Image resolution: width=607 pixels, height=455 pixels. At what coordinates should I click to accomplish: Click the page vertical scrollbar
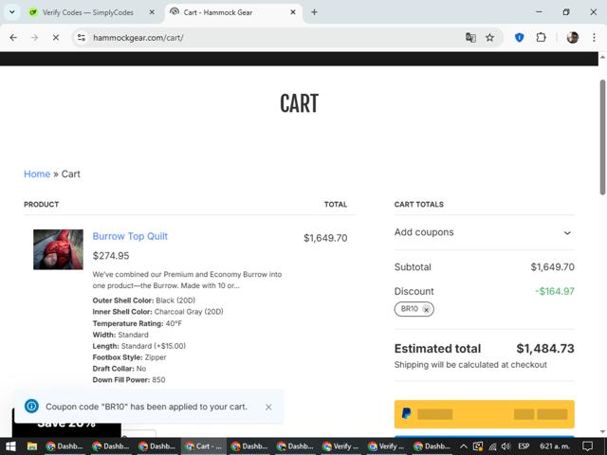pyautogui.click(x=602, y=137)
